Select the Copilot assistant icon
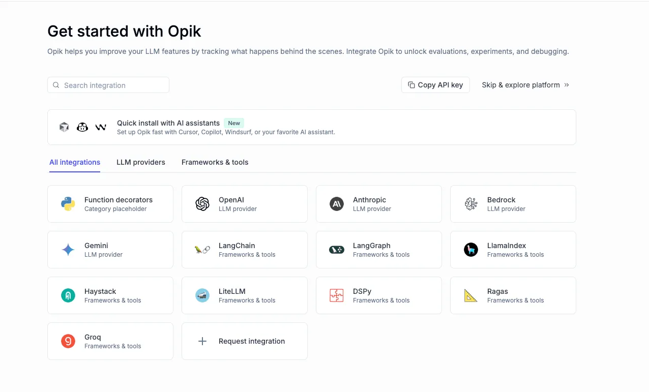 [x=82, y=127]
